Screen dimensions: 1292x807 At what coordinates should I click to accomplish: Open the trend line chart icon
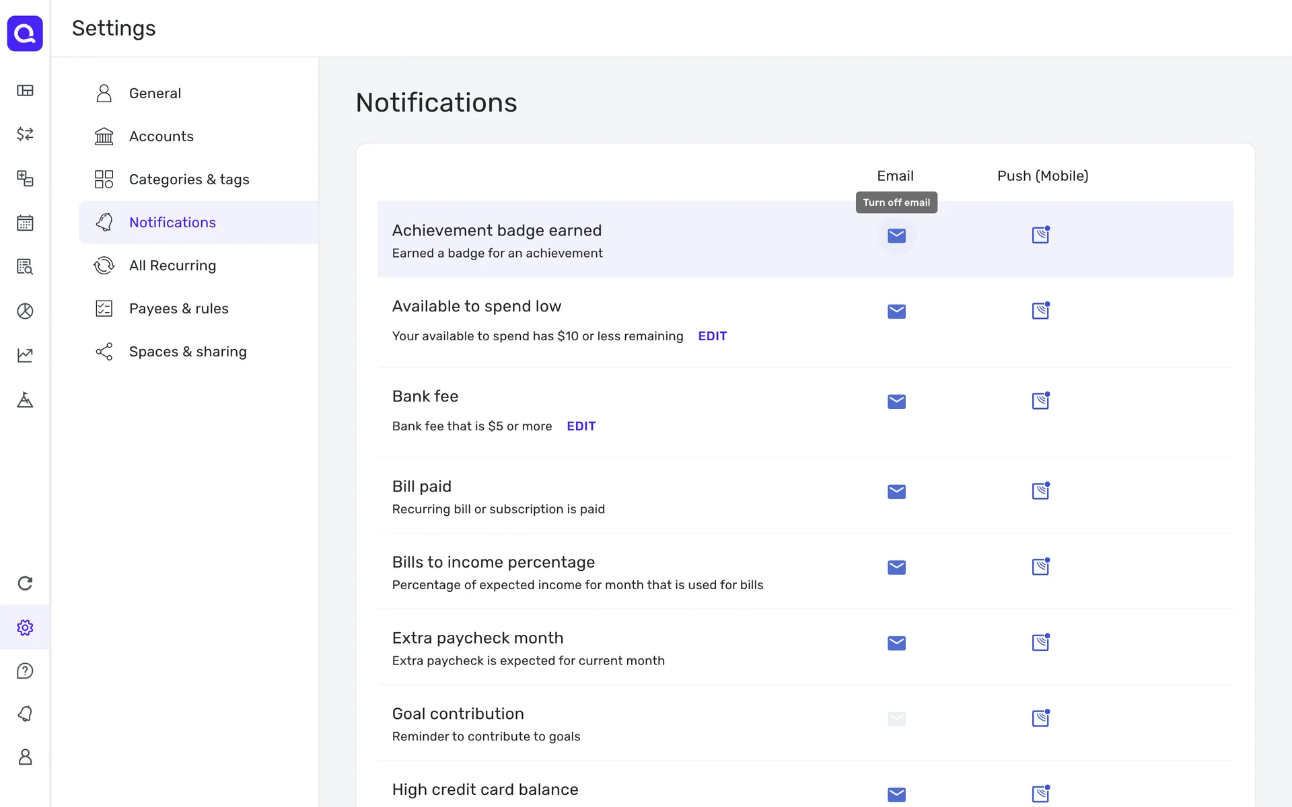pyautogui.click(x=25, y=355)
